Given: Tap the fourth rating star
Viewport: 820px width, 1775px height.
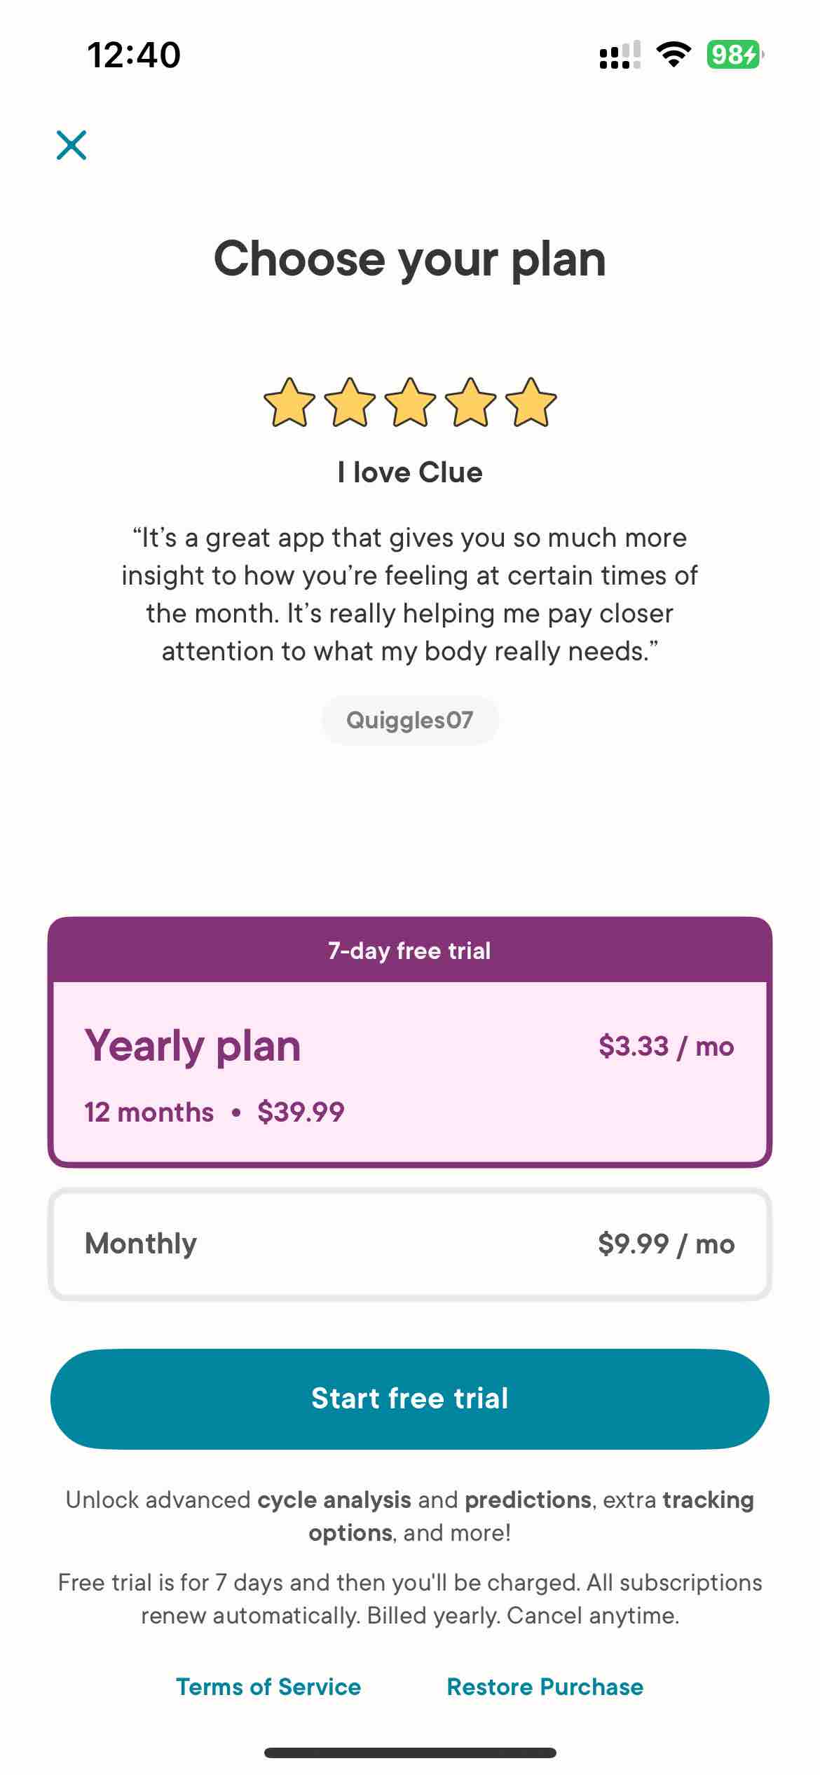Looking at the screenshot, I should click(x=470, y=402).
